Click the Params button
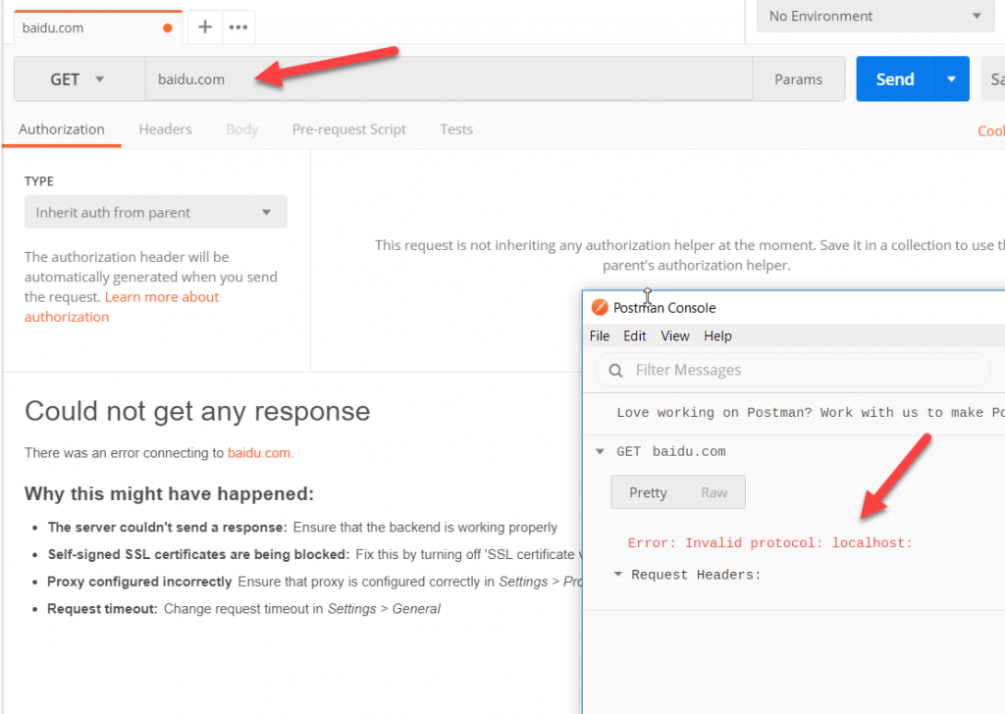This screenshot has height=714, width=1005. (x=798, y=79)
